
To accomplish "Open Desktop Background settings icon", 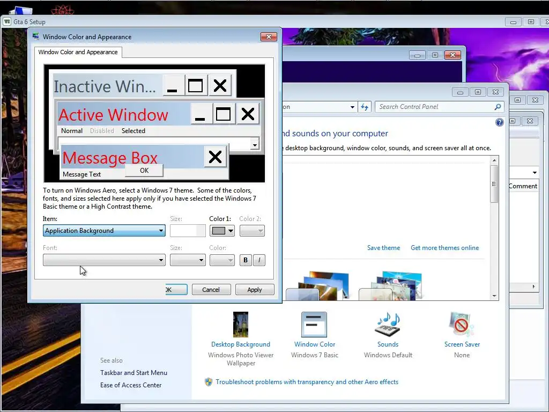I will pyautogui.click(x=241, y=325).
